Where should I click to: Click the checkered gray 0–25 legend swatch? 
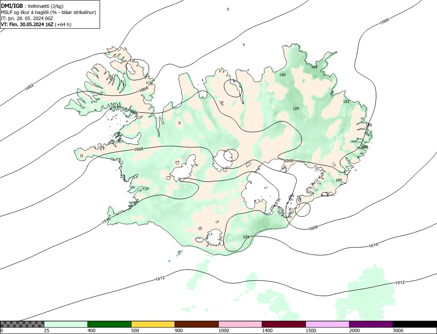point(22,324)
